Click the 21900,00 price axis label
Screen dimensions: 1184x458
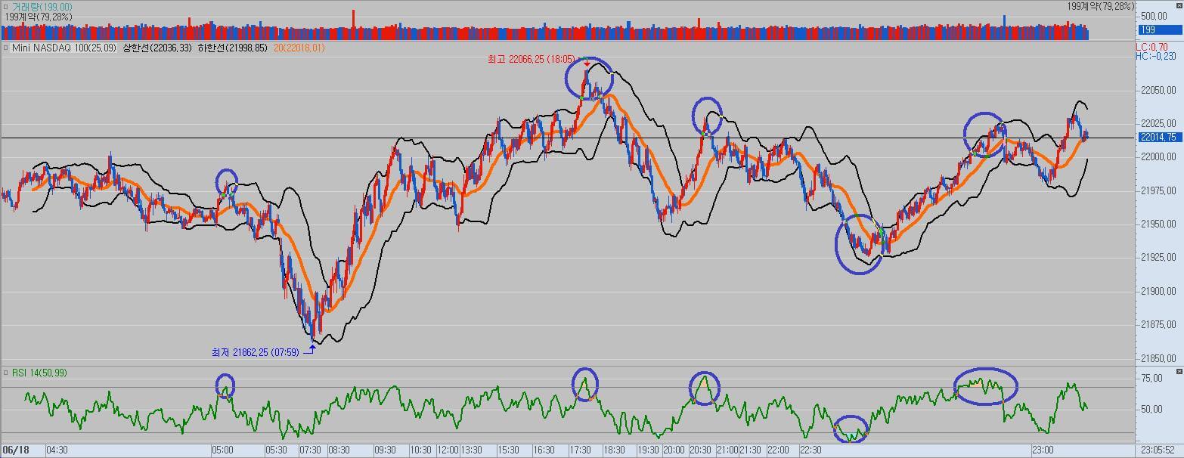pyautogui.click(x=1159, y=291)
